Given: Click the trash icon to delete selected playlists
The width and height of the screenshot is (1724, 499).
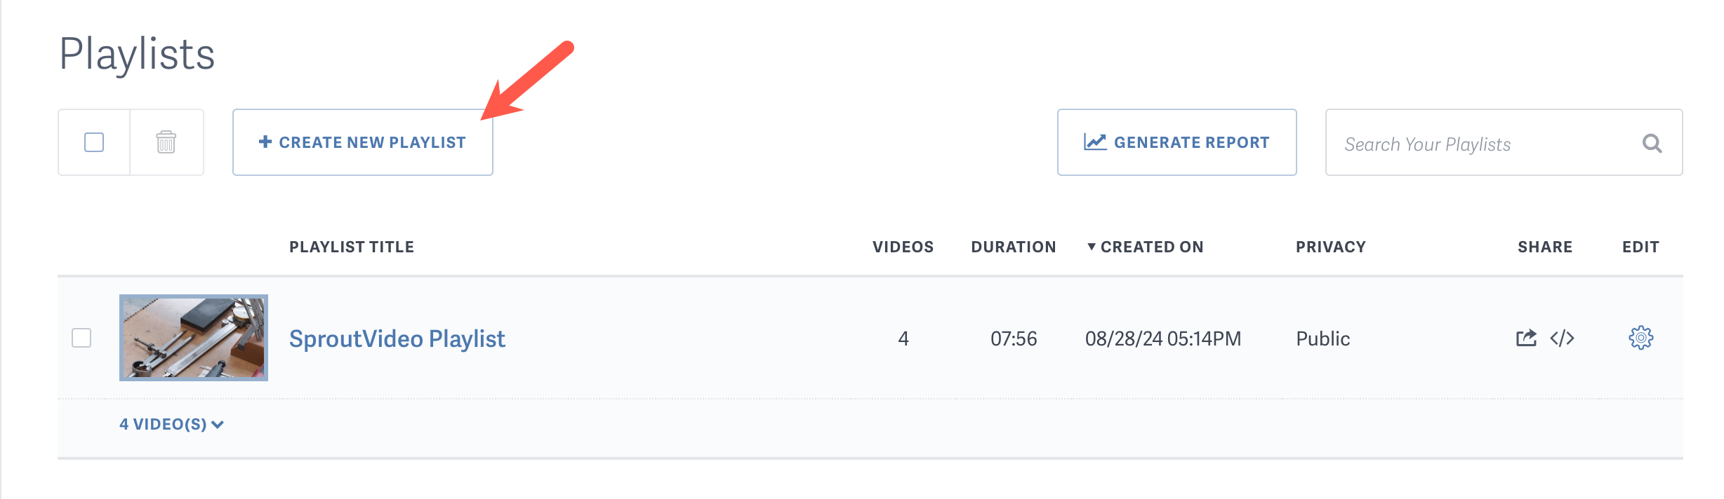Looking at the screenshot, I should (x=165, y=142).
